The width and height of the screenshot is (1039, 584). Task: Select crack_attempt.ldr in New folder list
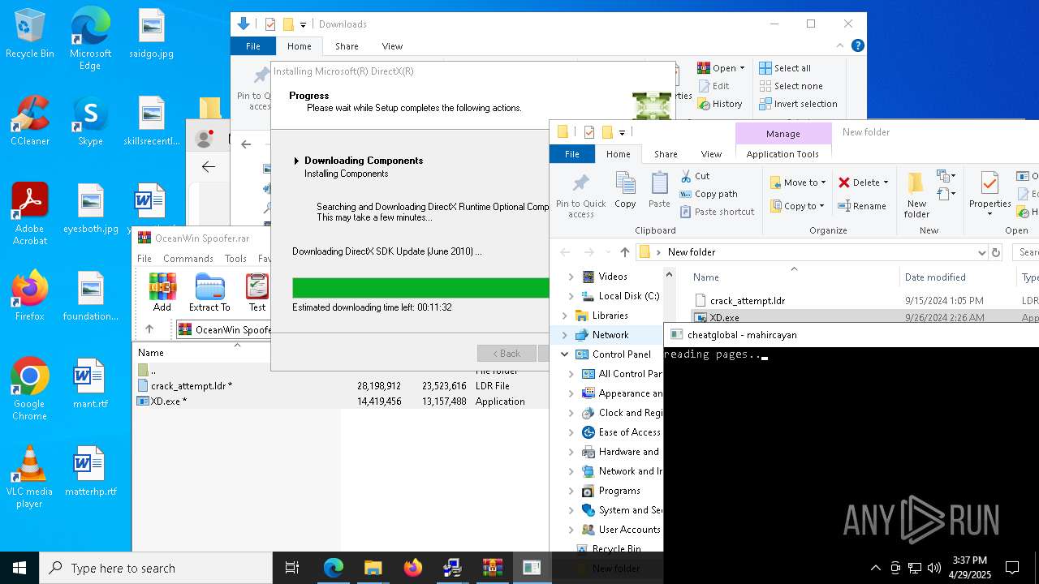pyautogui.click(x=747, y=300)
